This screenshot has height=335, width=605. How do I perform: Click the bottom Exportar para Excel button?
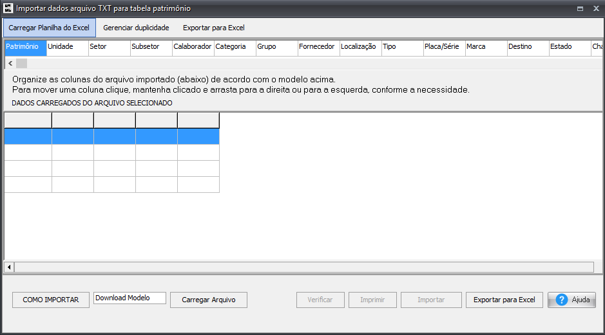(504, 300)
